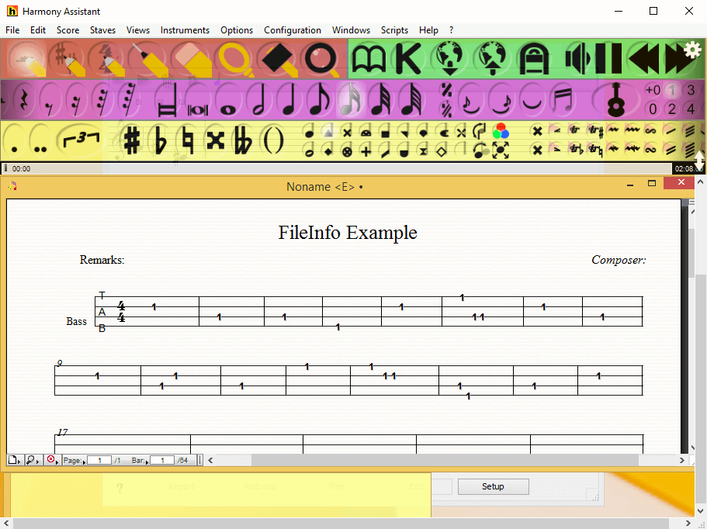Open the Instruments menu
The width and height of the screenshot is (707, 529).
tap(185, 30)
